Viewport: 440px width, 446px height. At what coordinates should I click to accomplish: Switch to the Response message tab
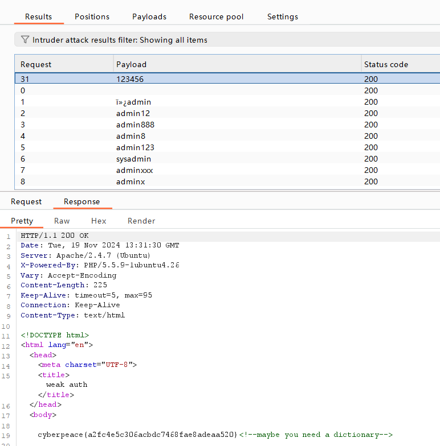82,201
